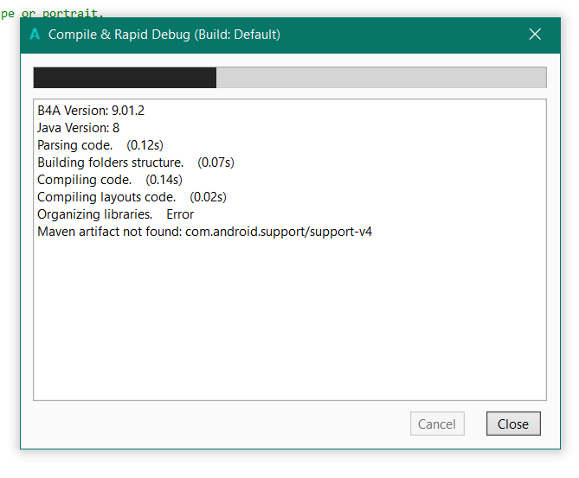Click the "Organizing libraries." log text

click(95, 214)
